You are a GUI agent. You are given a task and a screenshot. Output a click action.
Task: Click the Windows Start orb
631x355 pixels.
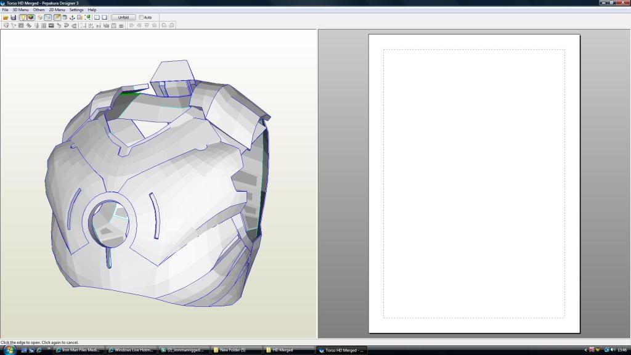(9, 350)
